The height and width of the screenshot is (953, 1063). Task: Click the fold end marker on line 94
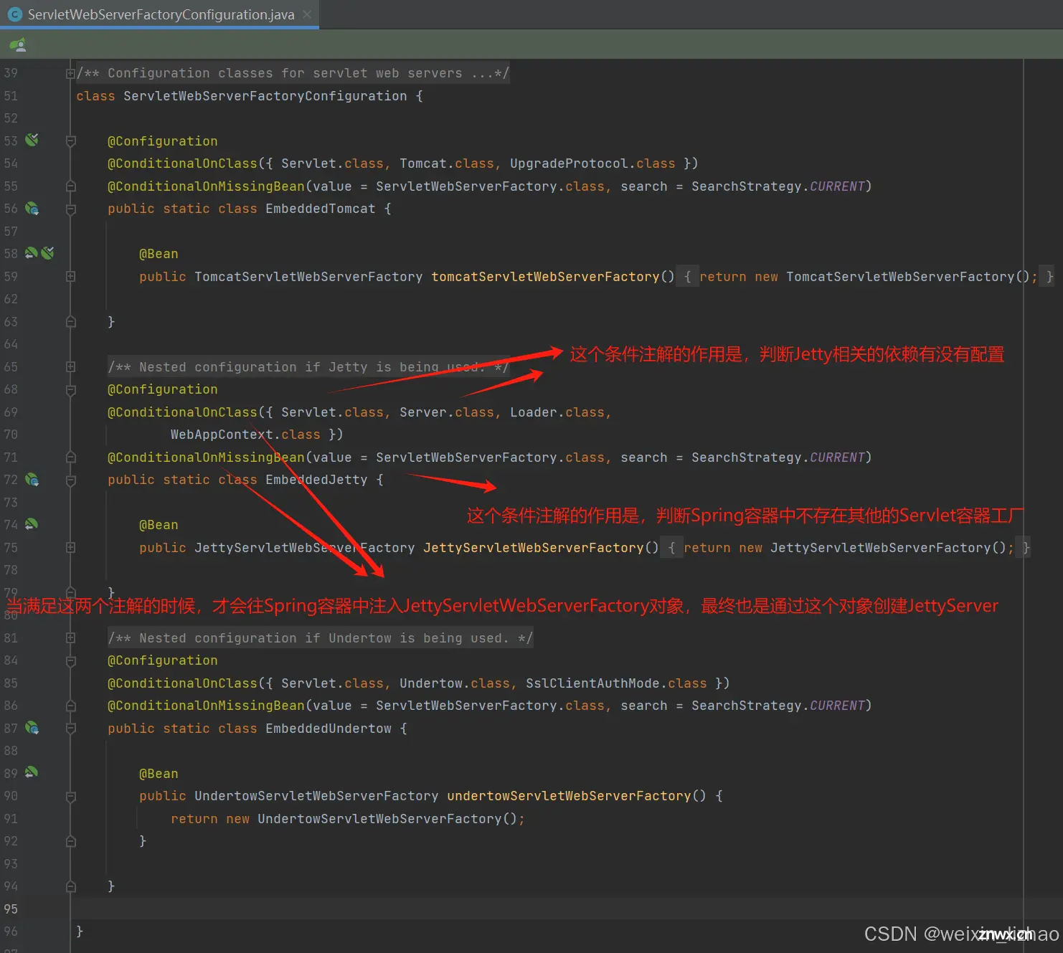coord(70,886)
